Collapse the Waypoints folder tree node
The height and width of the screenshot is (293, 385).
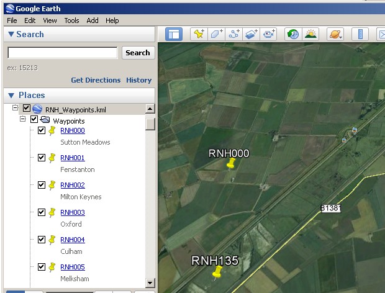click(x=22, y=119)
